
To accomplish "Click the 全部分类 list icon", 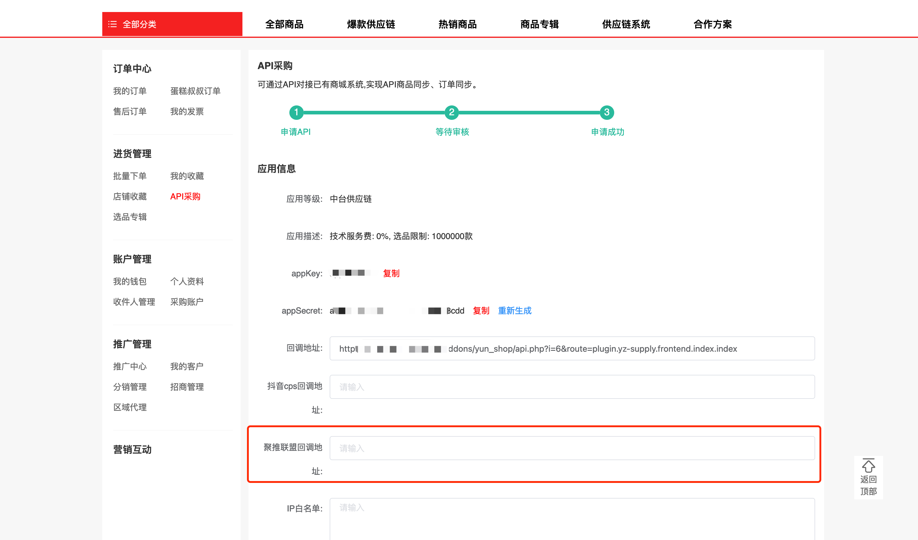I will click(112, 24).
